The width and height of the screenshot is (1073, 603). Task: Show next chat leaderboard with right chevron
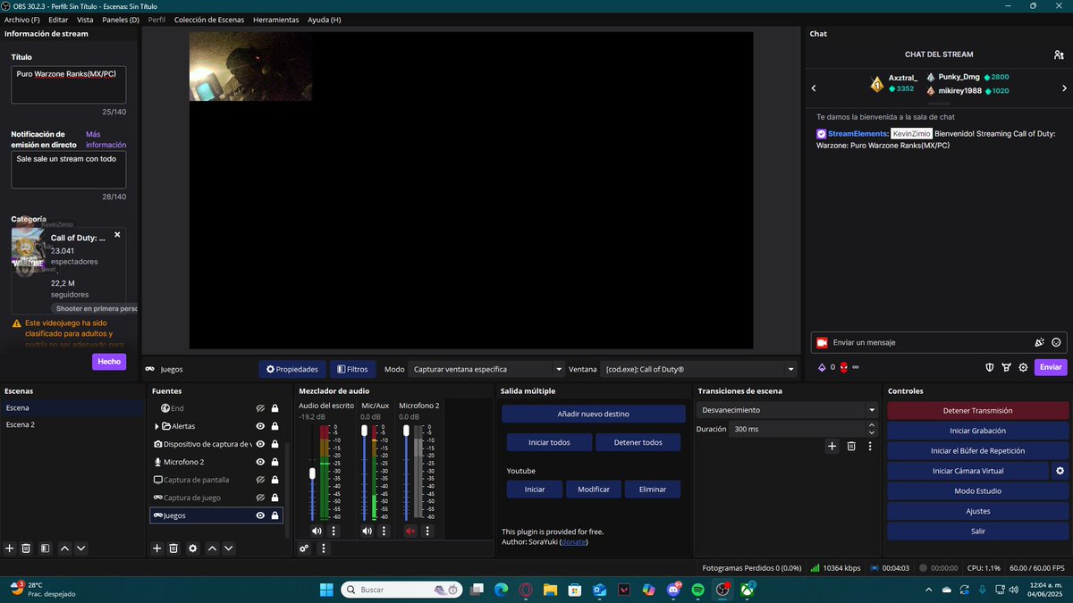coord(1064,88)
